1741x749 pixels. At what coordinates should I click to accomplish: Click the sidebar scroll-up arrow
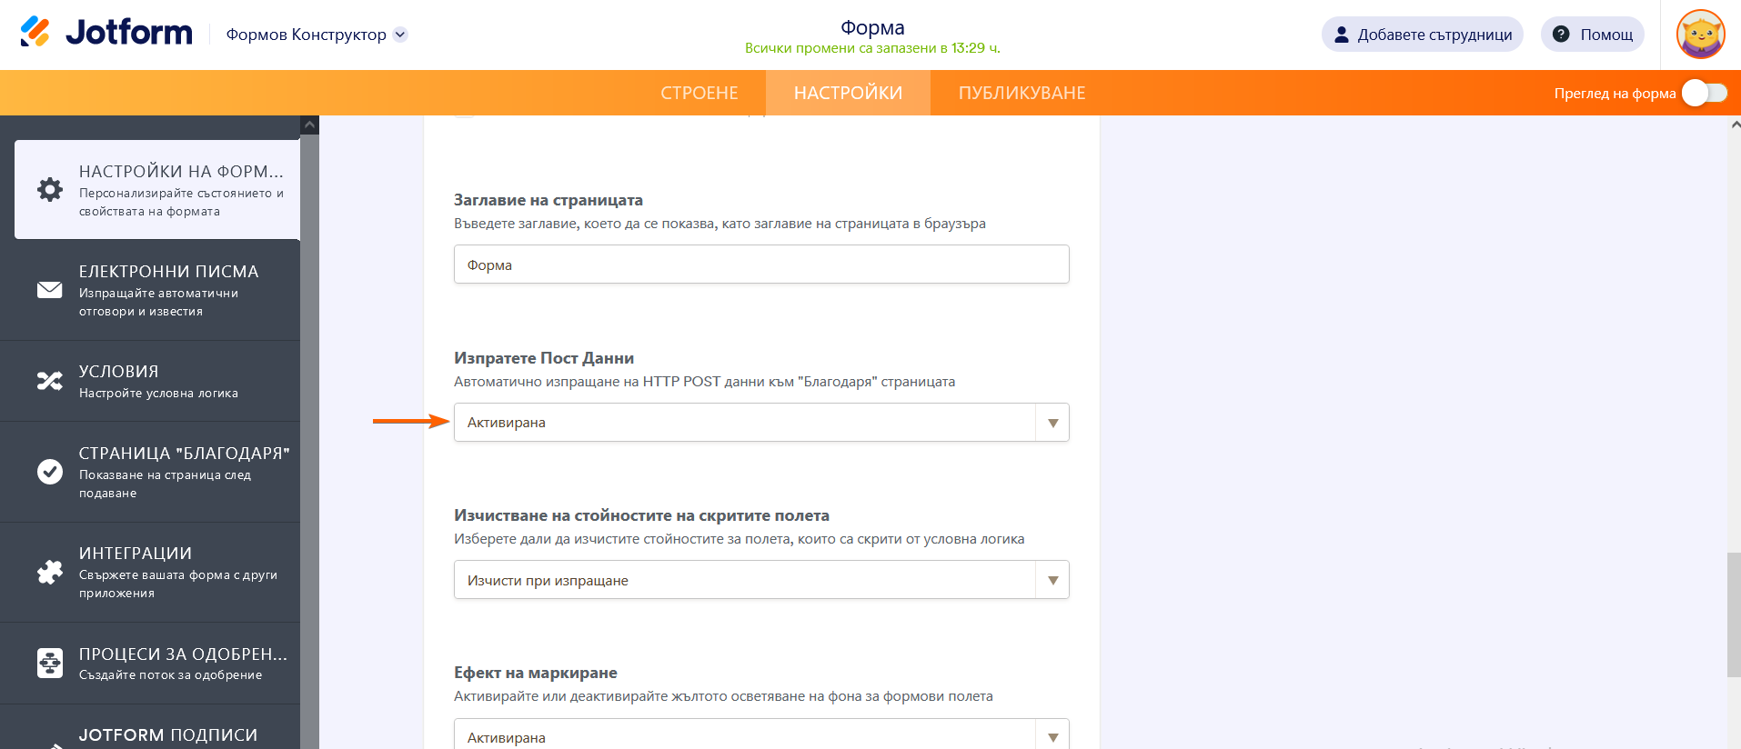[309, 125]
